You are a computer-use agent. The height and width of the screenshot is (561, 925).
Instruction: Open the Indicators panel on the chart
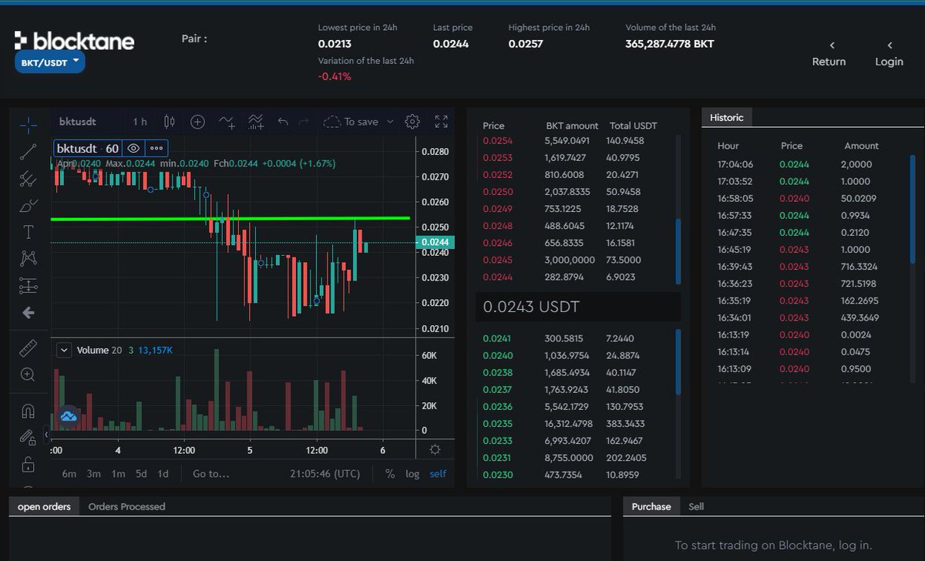point(254,122)
